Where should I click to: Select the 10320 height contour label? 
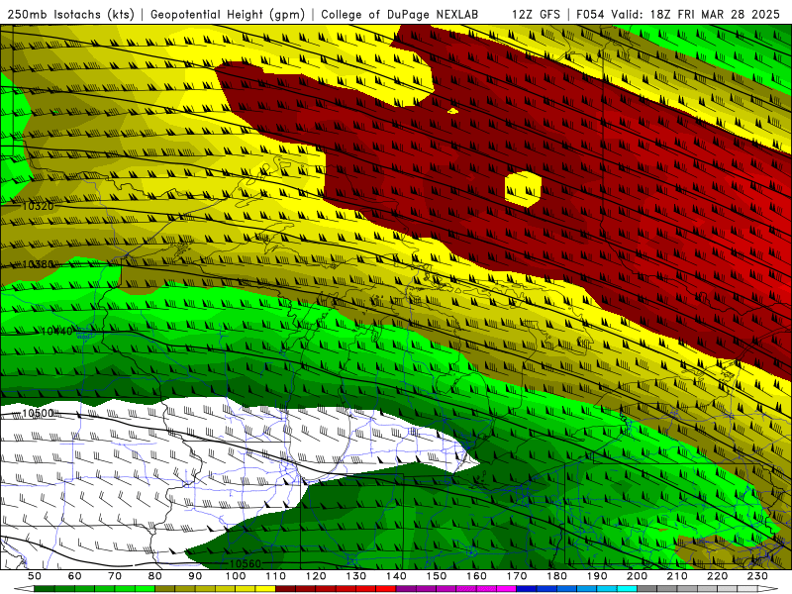click(x=38, y=206)
